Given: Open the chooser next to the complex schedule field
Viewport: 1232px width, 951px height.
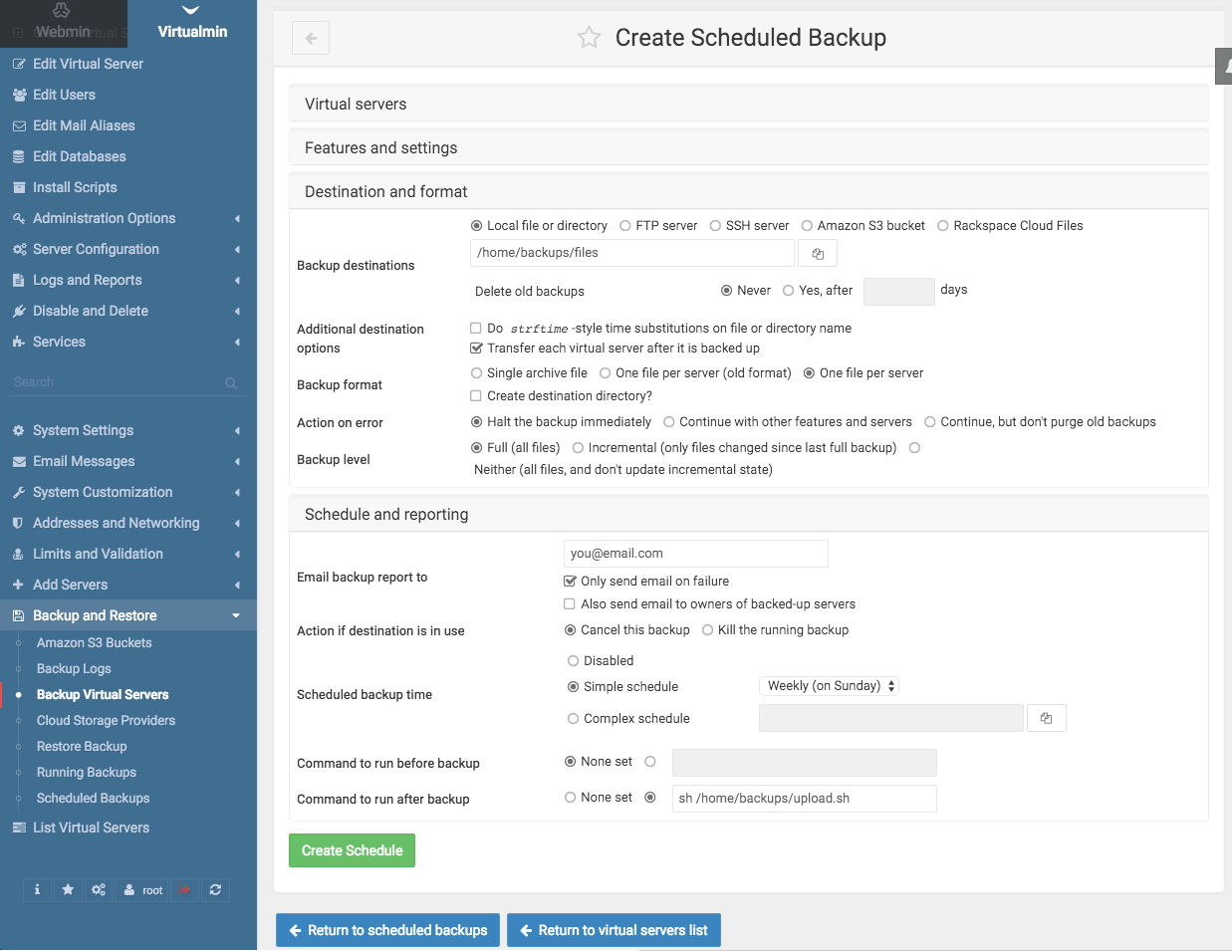Looking at the screenshot, I should [x=1046, y=718].
